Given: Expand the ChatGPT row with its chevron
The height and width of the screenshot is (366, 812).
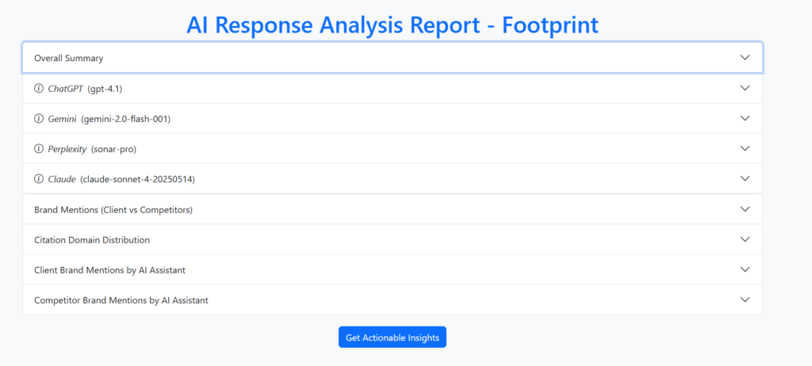Looking at the screenshot, I should pos(745,88).
